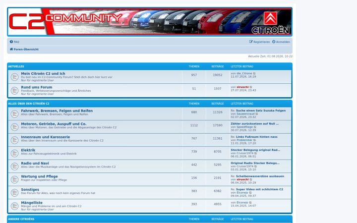This screenshot has width=357, height=223.
Task: Open user profile Sauwercraud
Action: [x=245, y=114]
